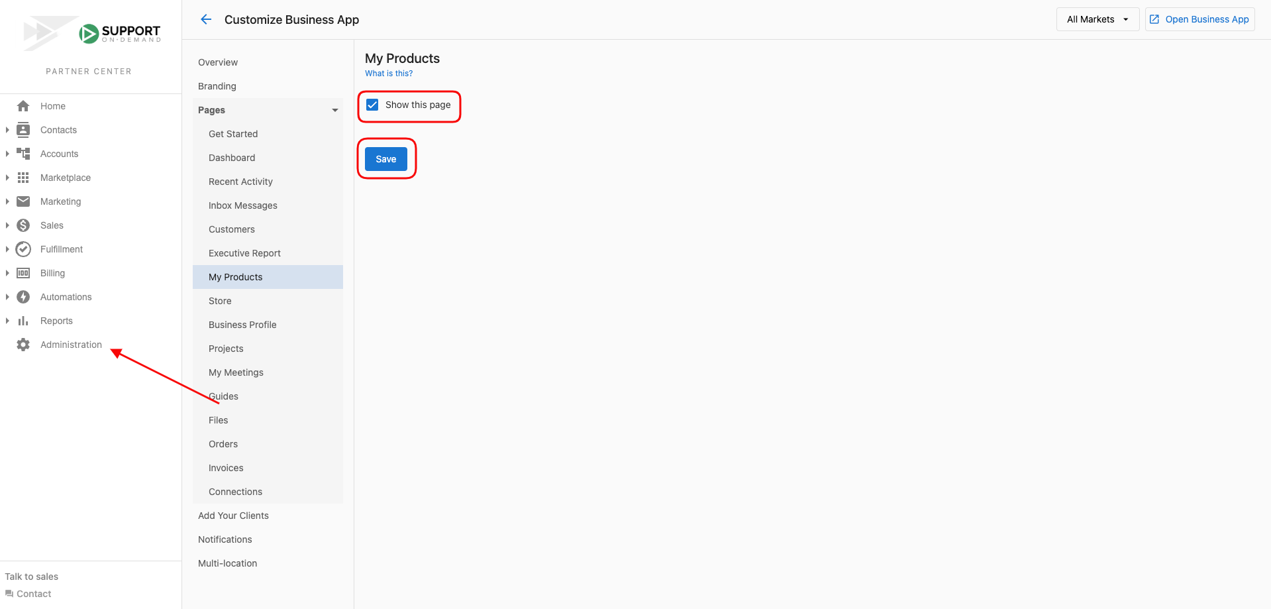
Task: Expand the Marketing menu arrow
Action: point(7,201)
